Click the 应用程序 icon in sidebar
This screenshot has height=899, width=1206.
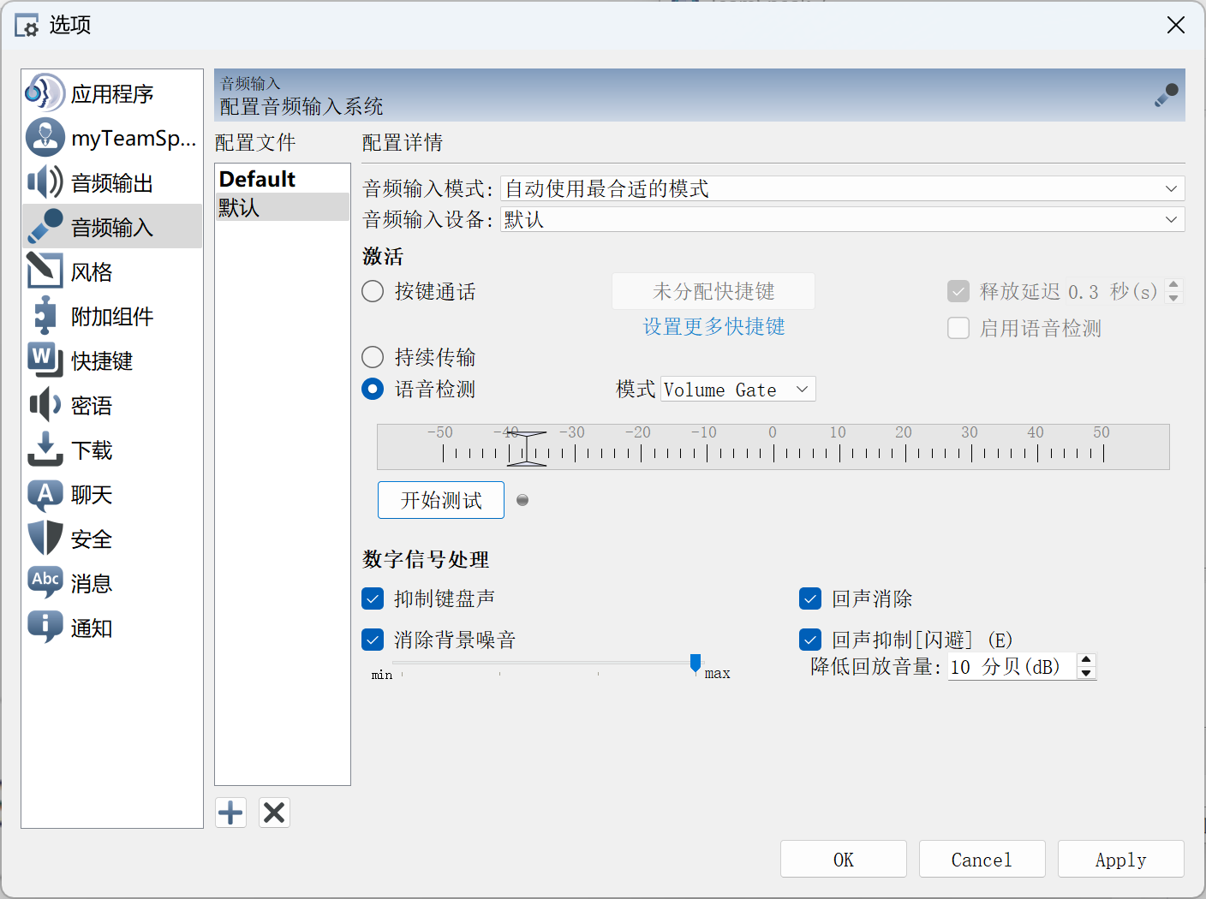coord(45,93)
